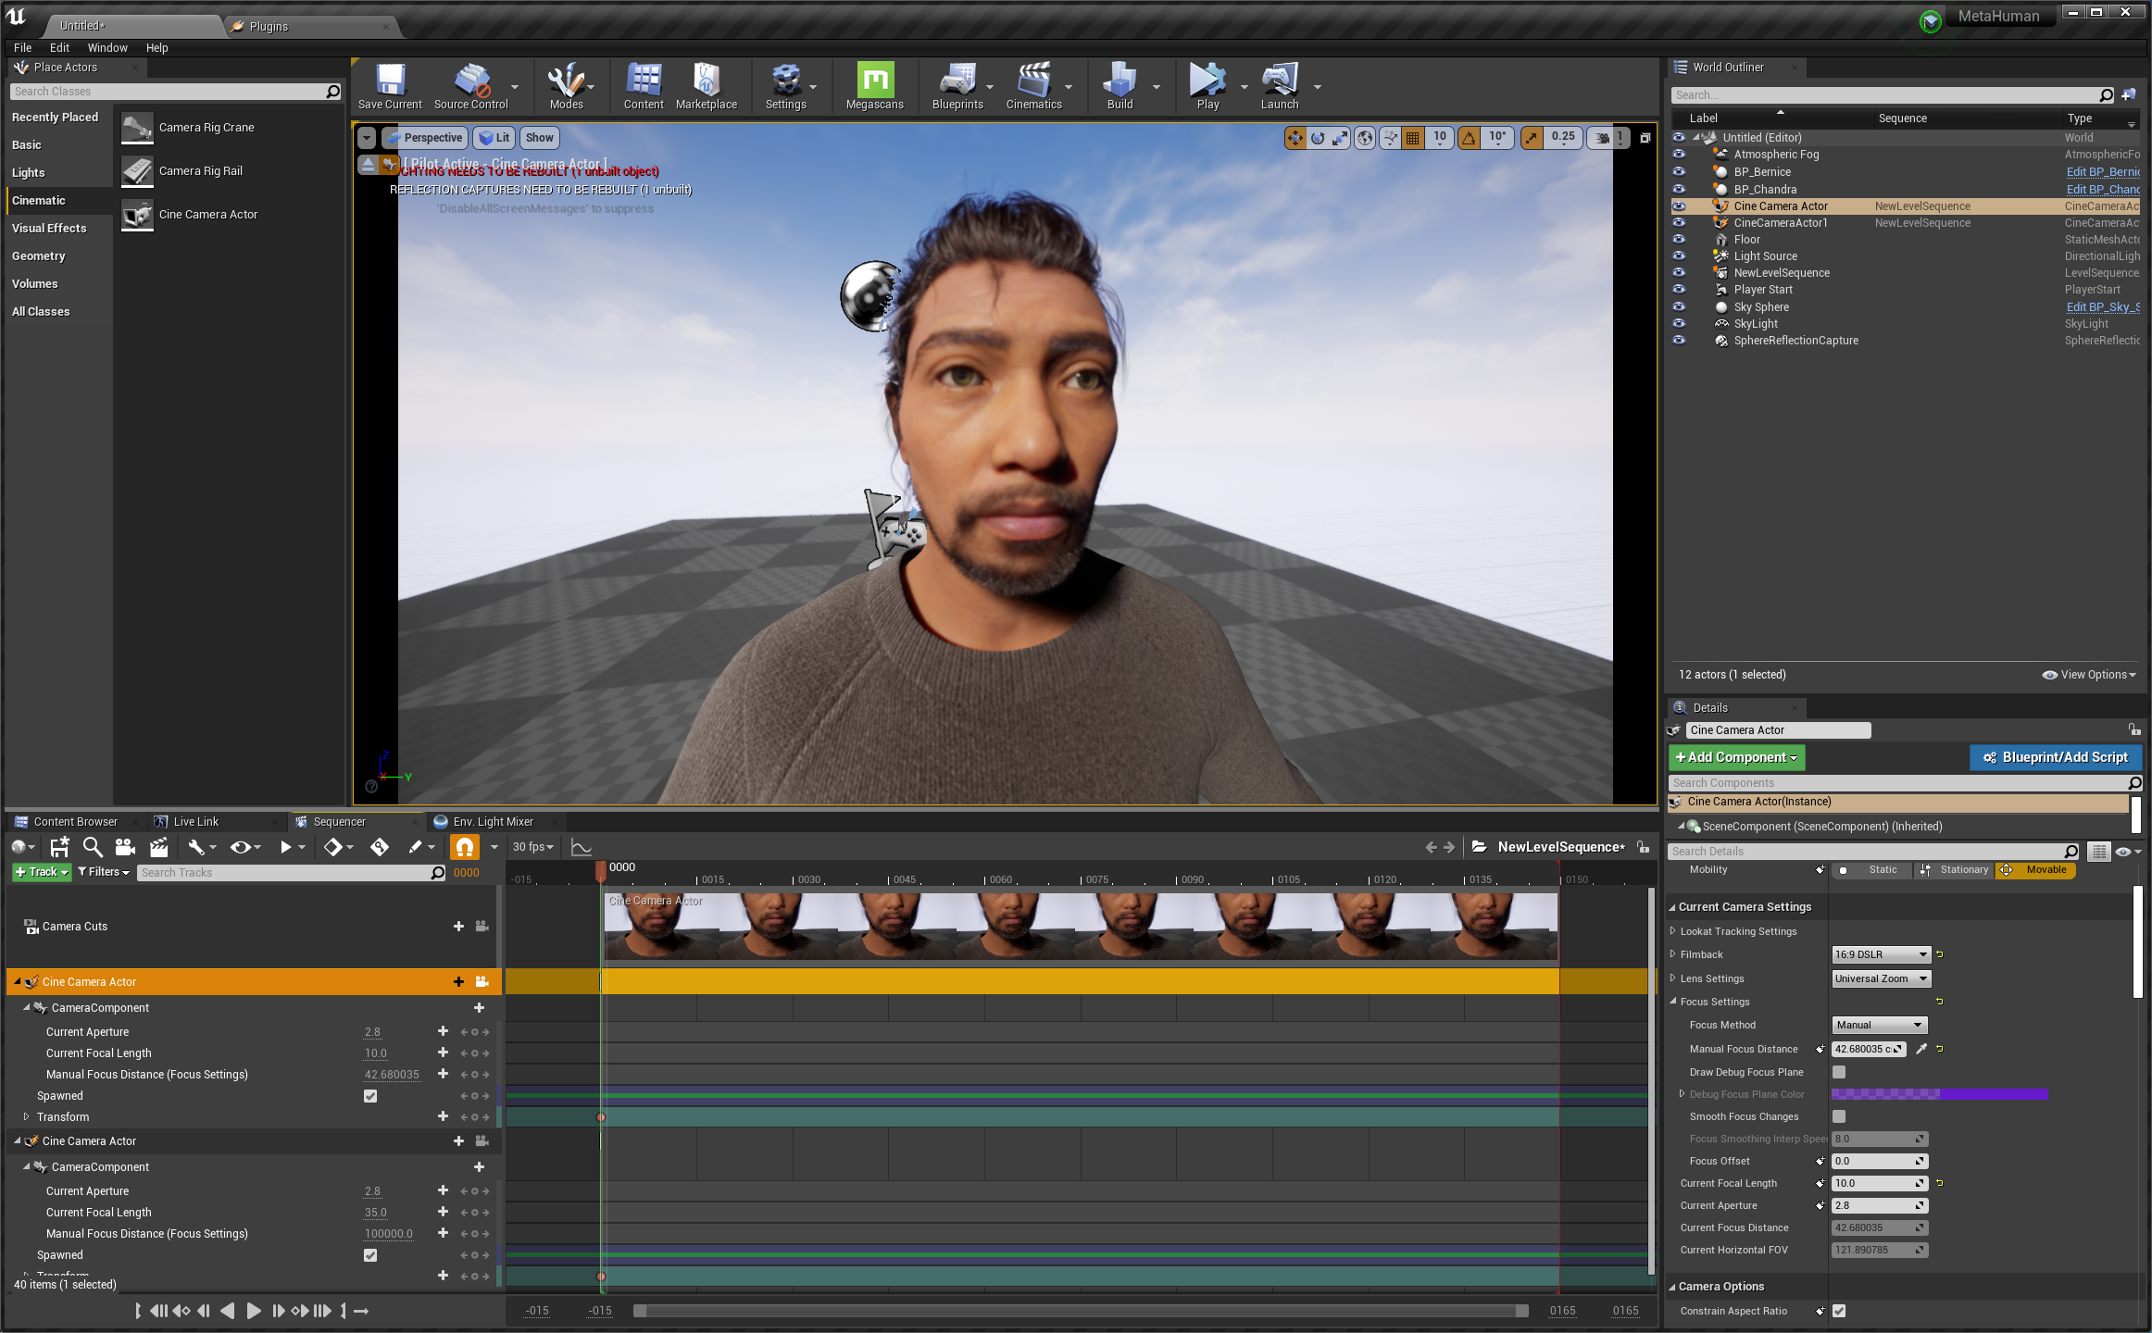Click the Debug Focus Plane Color swatch
2152x1333 pixels.
(1938, 1094)
